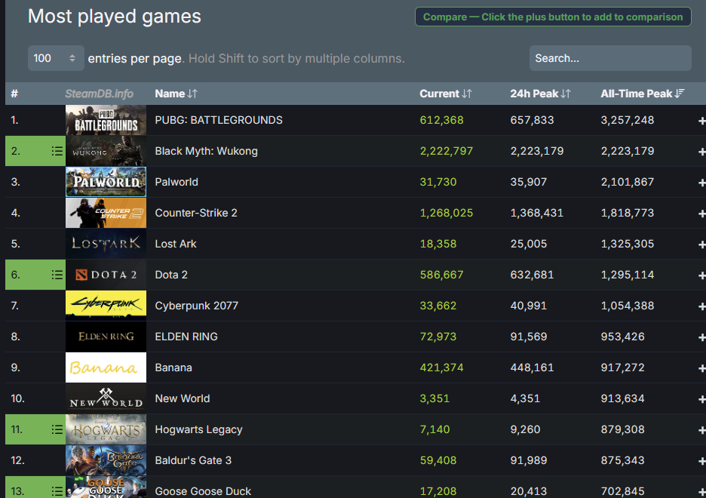Screen dimensions: 706x498
Task: Sort table by Name column
Action: 176,94
